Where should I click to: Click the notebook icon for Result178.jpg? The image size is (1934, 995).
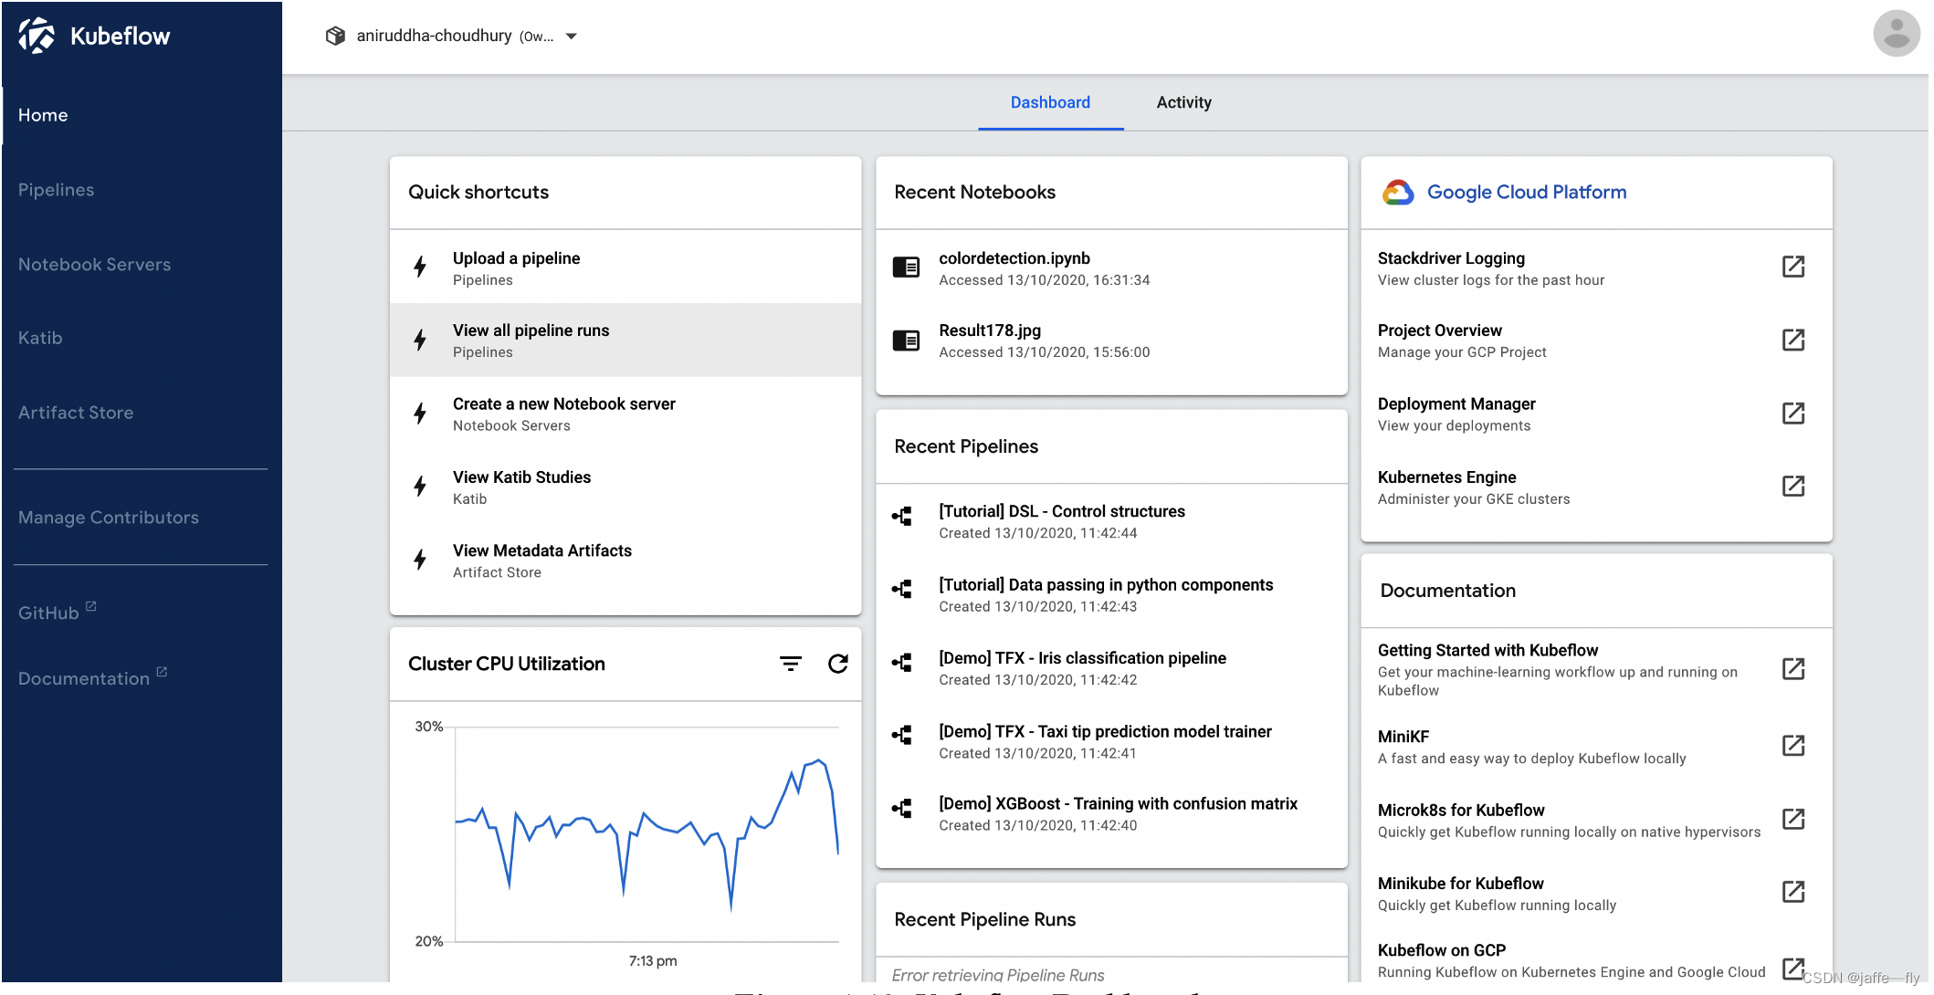click(906, 340)
